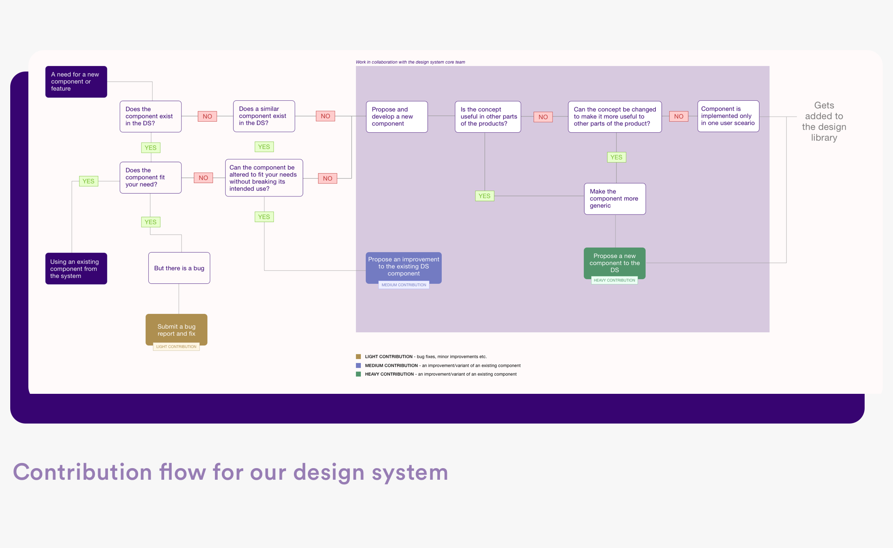Select 'Does the component fit your need?' box
Viewport: 893px width, 548px height.
click(x=150, y=177)
